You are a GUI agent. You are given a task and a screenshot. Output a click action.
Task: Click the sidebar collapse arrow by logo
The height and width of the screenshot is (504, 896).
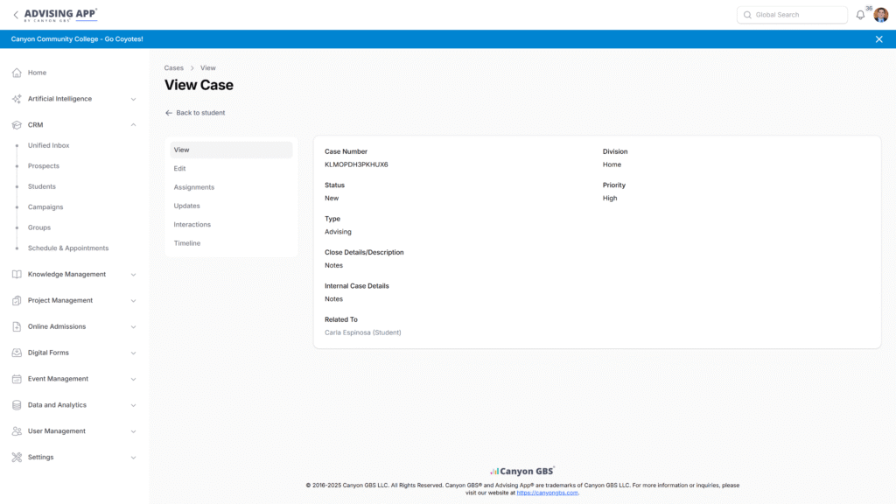[x=15, y=15]
